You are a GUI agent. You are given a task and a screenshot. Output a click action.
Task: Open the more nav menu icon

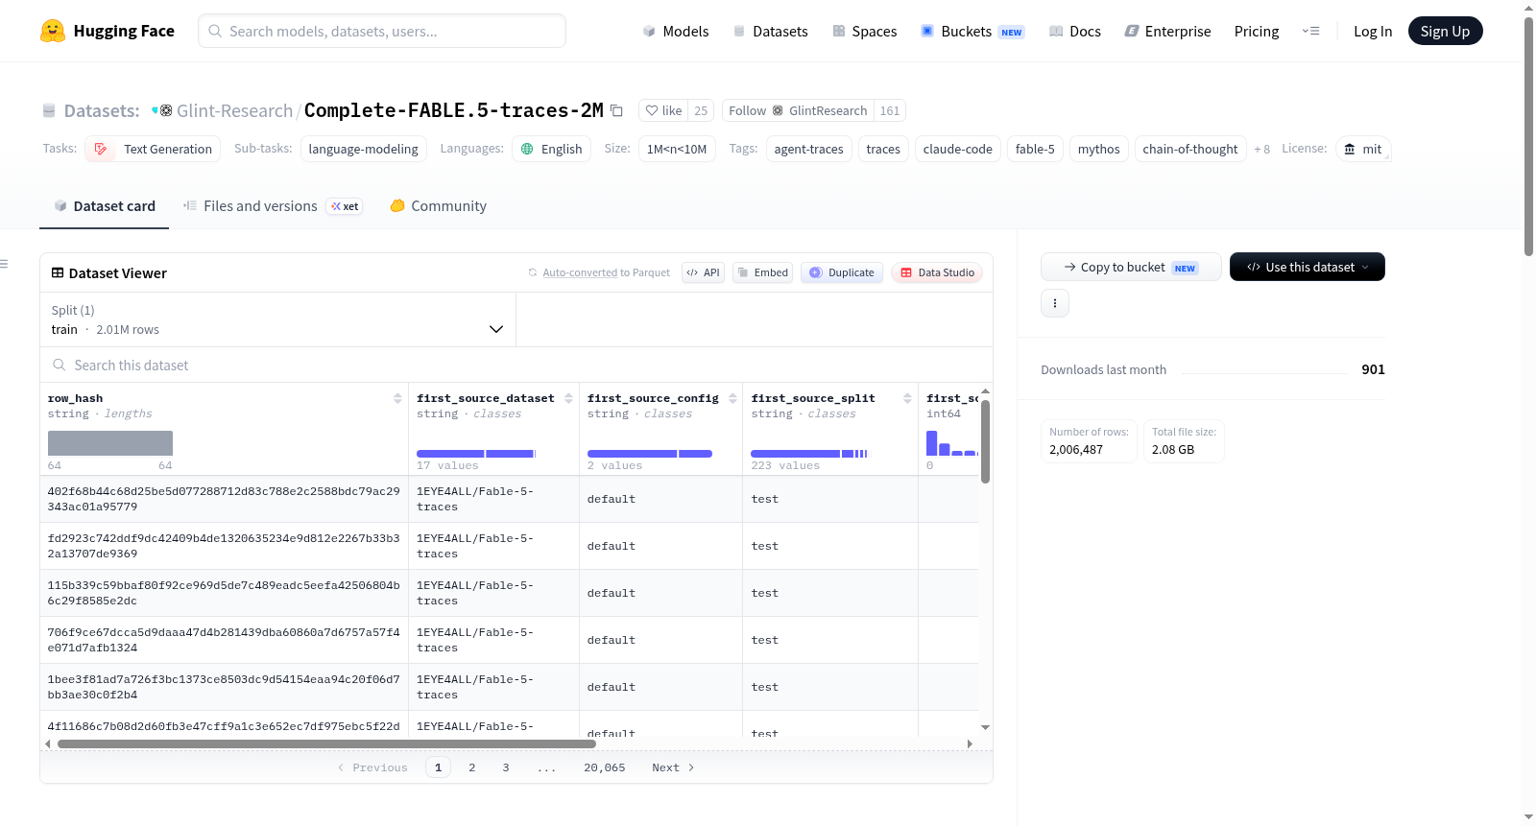coord(1310,31)
